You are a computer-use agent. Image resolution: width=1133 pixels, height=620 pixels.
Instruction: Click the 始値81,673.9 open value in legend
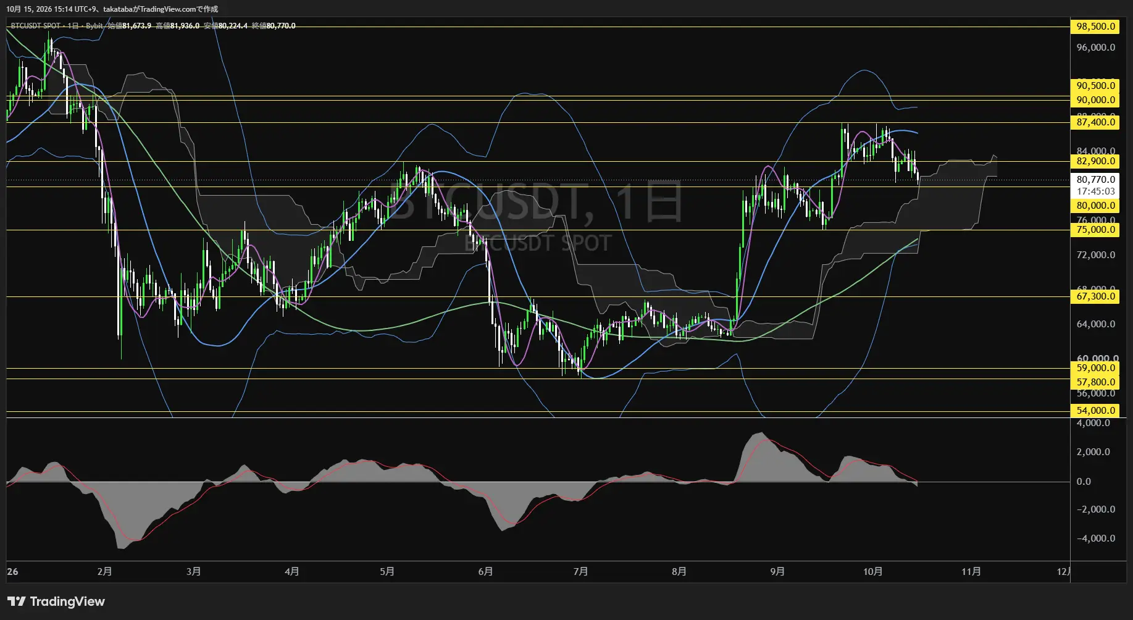point(130,26)
